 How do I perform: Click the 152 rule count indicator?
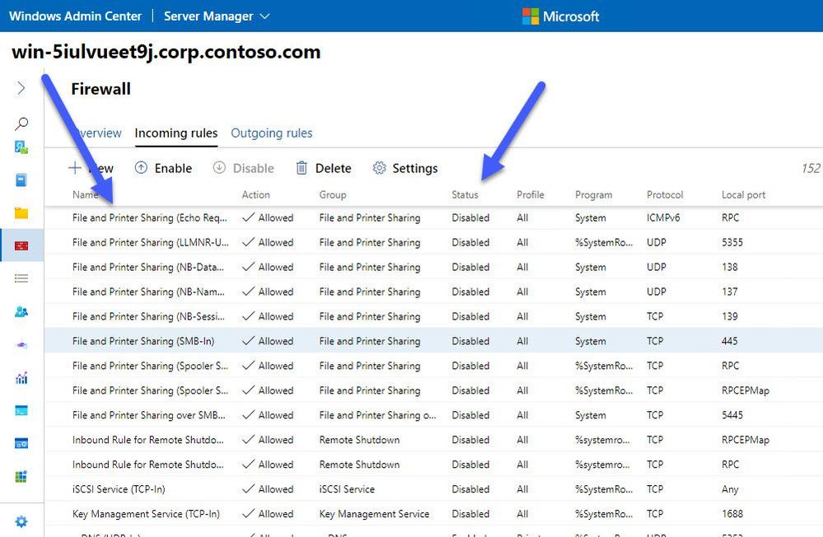click(x=811, y=169)
